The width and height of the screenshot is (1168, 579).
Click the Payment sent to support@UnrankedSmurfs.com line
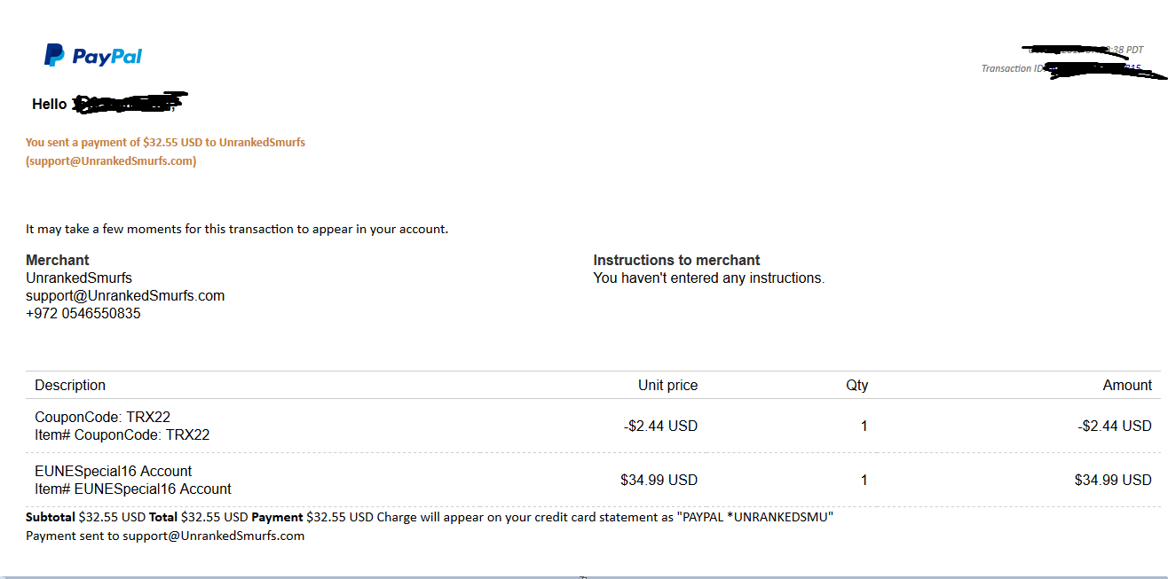pyautogui.click(x=165, y=536)
